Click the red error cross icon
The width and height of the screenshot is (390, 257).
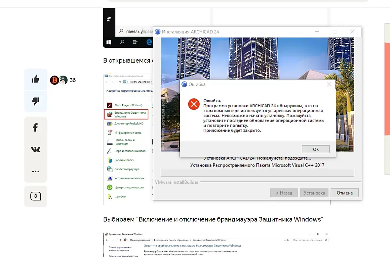(x=194, y=104)
